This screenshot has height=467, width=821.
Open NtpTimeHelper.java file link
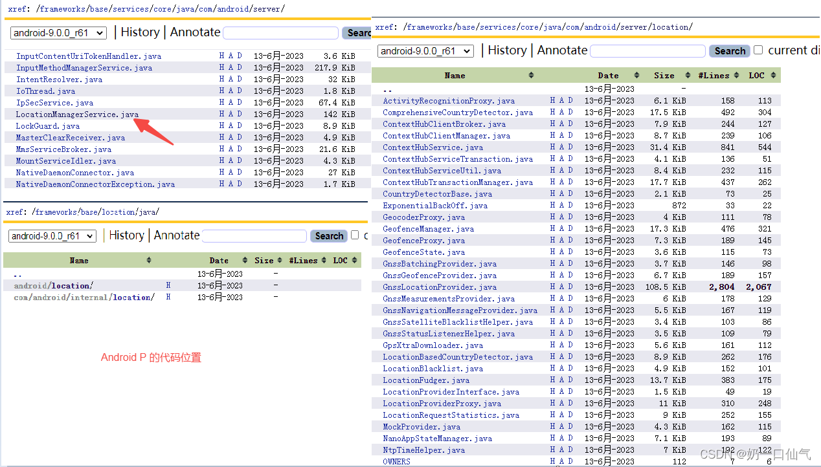423,450
